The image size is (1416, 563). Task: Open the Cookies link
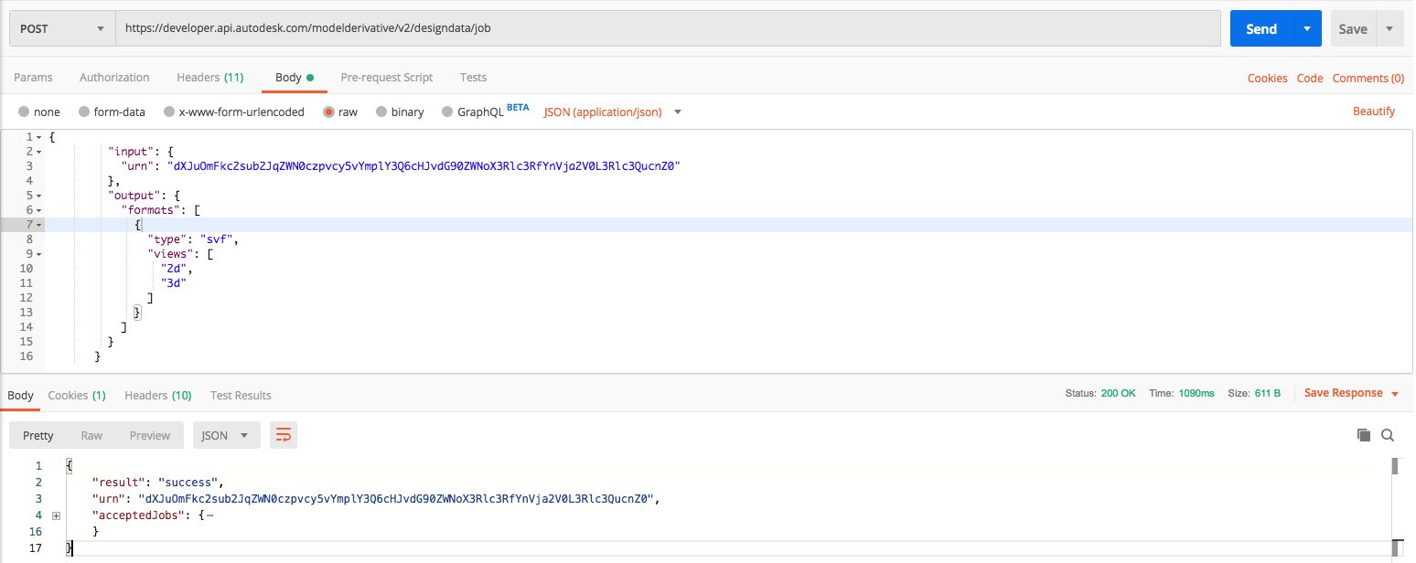(1267, 79)
